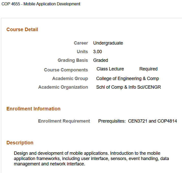
Task: Select the Course Detail heading
Action: click(x=22, y=30)
